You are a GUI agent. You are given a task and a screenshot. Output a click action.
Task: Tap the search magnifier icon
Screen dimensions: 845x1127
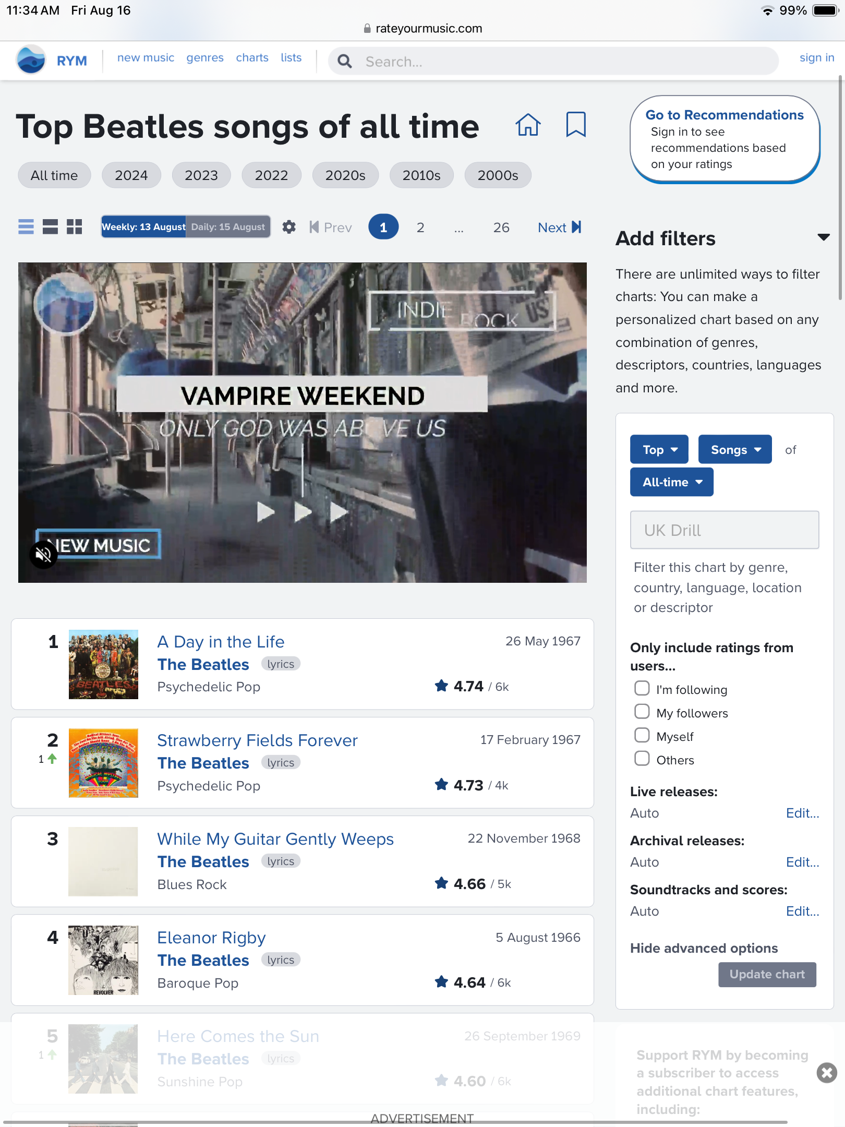tap(345, 62)
